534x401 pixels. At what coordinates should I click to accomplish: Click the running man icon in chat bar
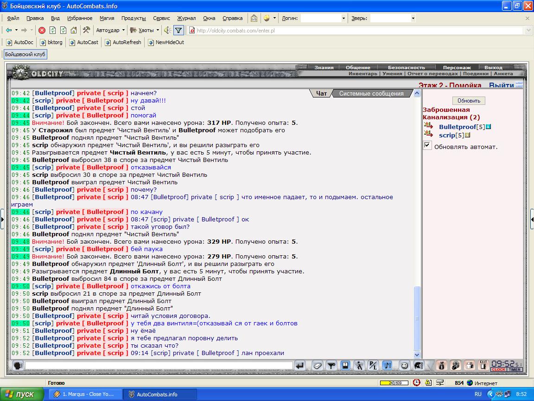coord(359,366)
